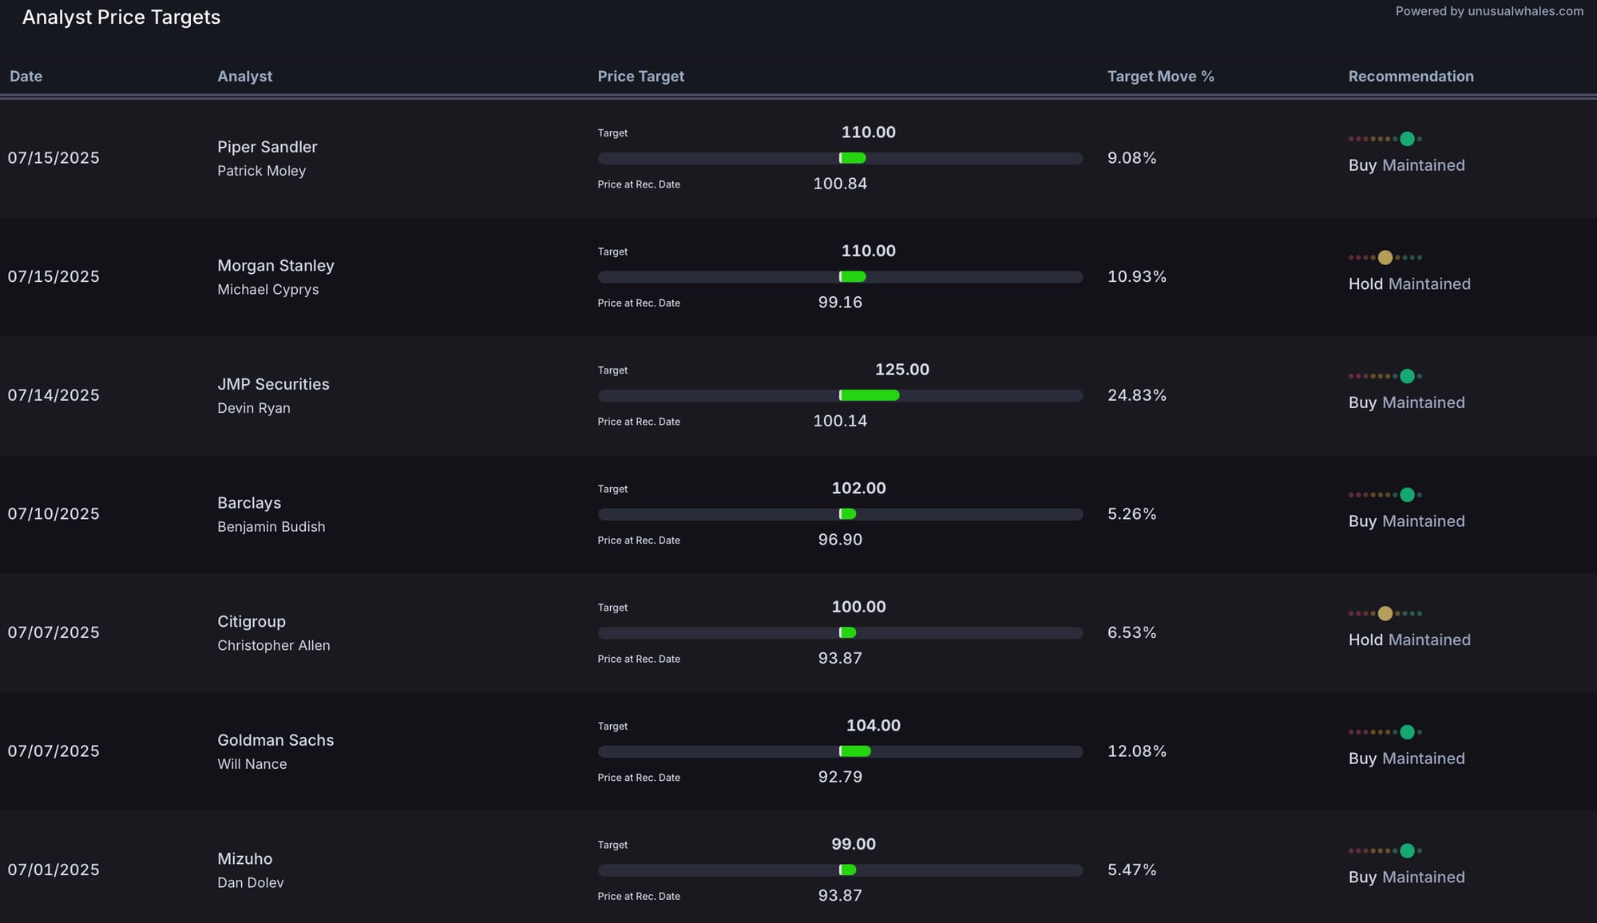This screenshot has height=923, width=1597.
Task: Click the 10.93% target move value
Action: coord(1137,277)
